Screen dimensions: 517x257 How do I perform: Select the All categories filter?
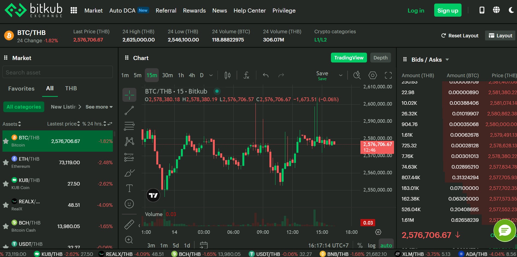pos(24,107)
